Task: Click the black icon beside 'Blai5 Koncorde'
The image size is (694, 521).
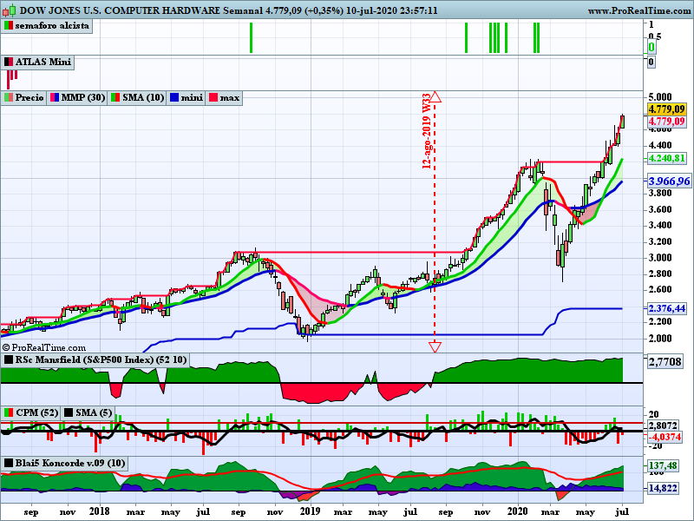Action: click(x=9, y=464)
